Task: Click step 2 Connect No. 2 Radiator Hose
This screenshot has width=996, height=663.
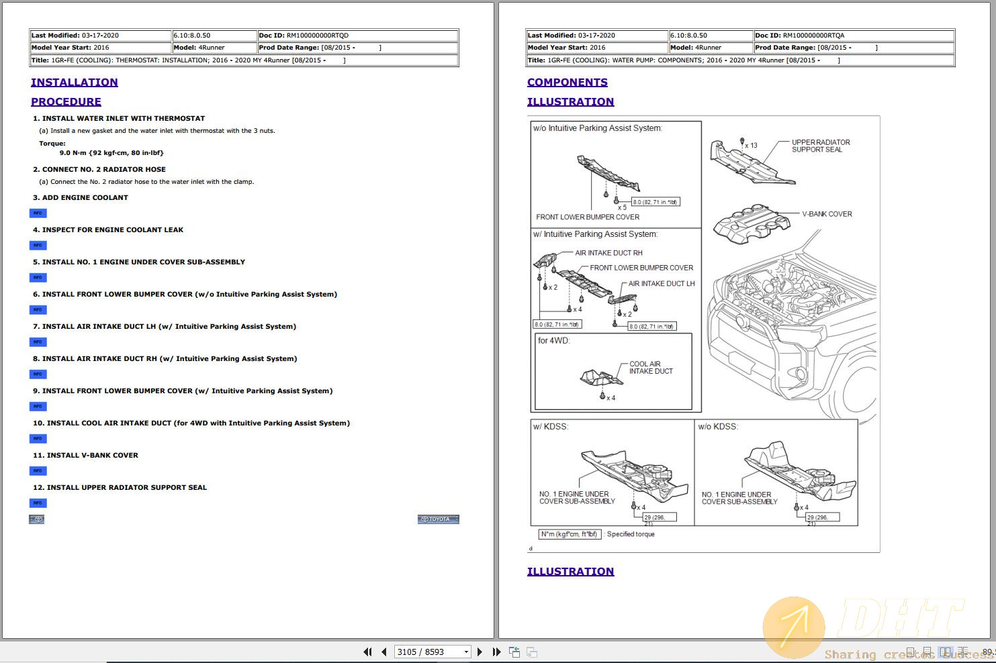Action: click(99, 170)
